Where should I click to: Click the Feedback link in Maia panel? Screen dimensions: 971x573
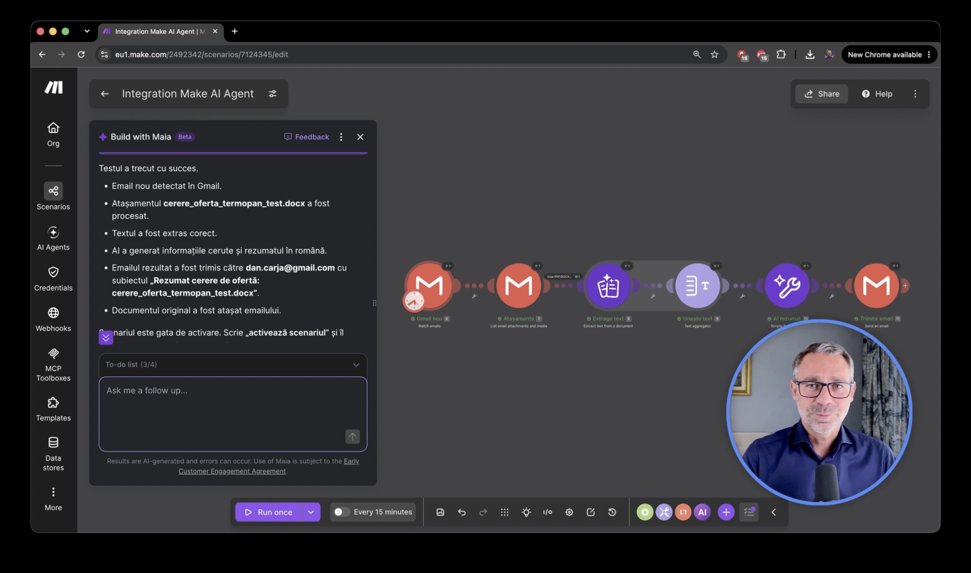pos(306,137)
